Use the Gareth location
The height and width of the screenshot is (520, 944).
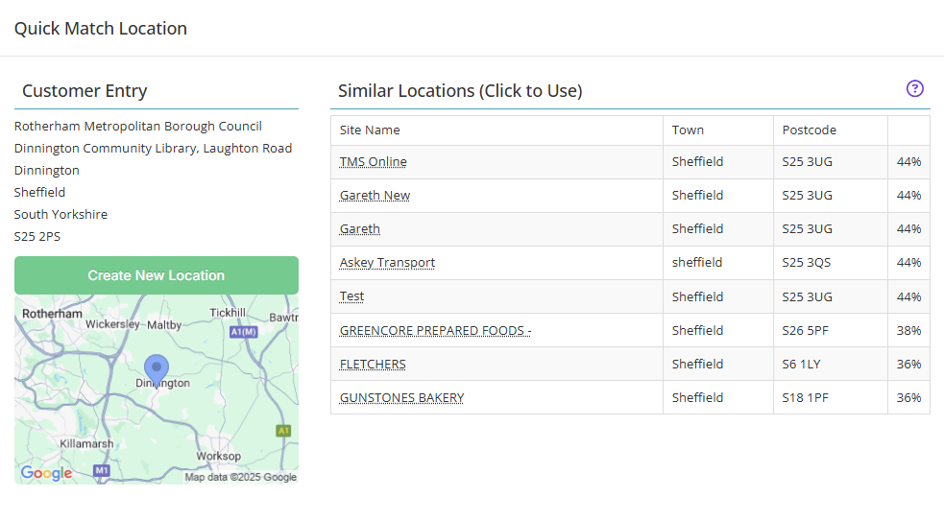click(x=359, y=229)
